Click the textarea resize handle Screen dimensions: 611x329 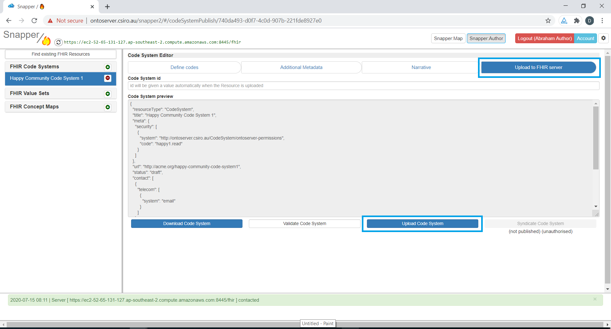(596, 214)
